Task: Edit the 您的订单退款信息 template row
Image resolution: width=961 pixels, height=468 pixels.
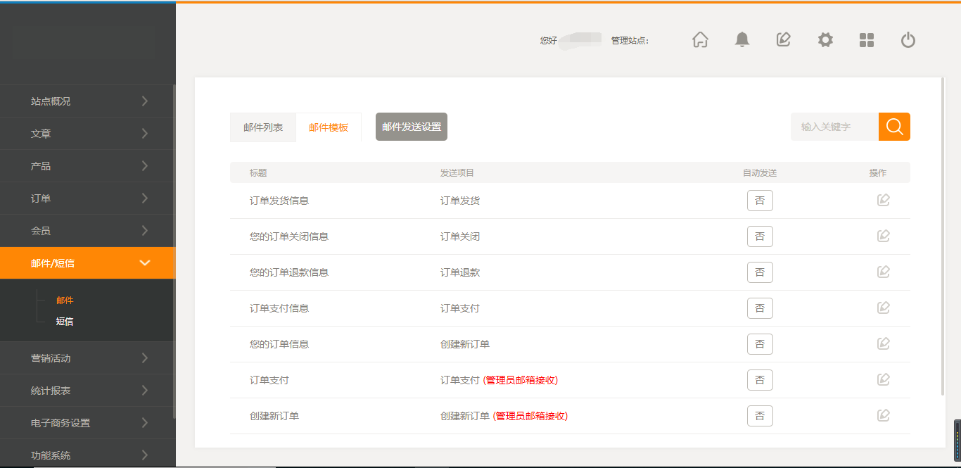Action: 884,272
